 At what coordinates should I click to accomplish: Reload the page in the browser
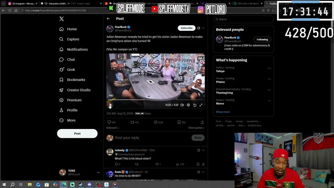pyautogui.click(x=10, y=10)
